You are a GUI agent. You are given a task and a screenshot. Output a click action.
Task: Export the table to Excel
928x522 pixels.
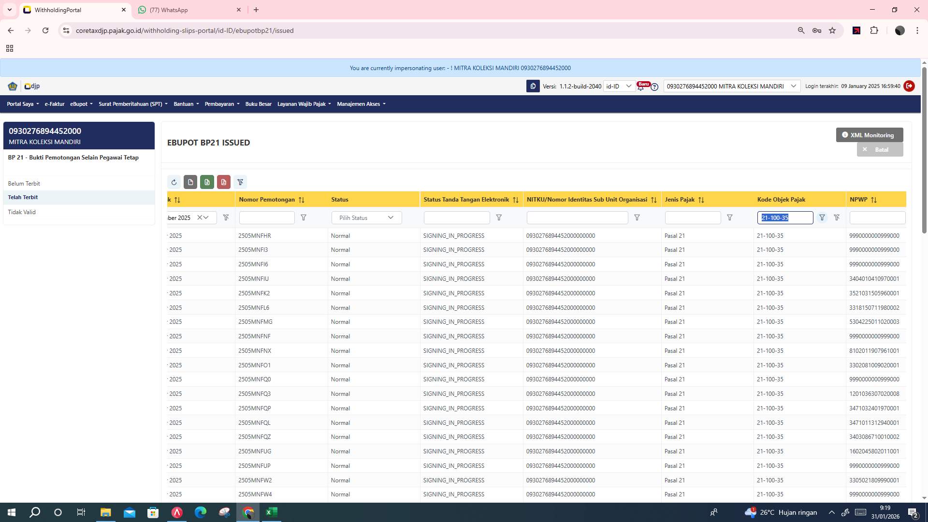207,182
